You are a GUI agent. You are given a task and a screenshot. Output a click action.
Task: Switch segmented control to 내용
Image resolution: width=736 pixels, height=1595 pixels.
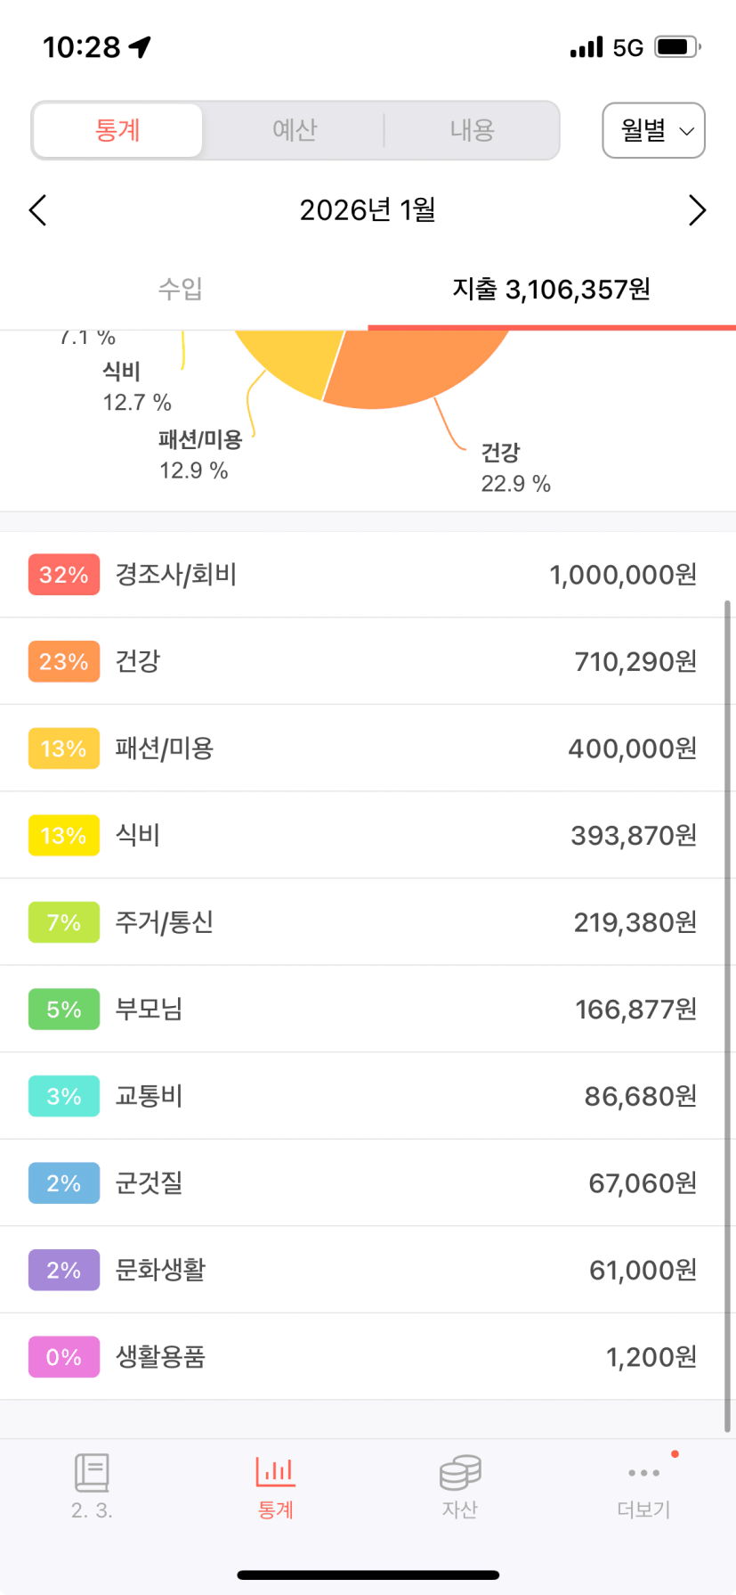[472, 131]
